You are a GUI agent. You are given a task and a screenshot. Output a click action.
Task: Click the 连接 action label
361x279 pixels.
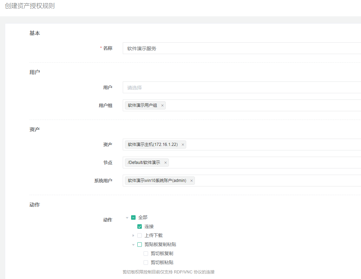coord(149,227)
